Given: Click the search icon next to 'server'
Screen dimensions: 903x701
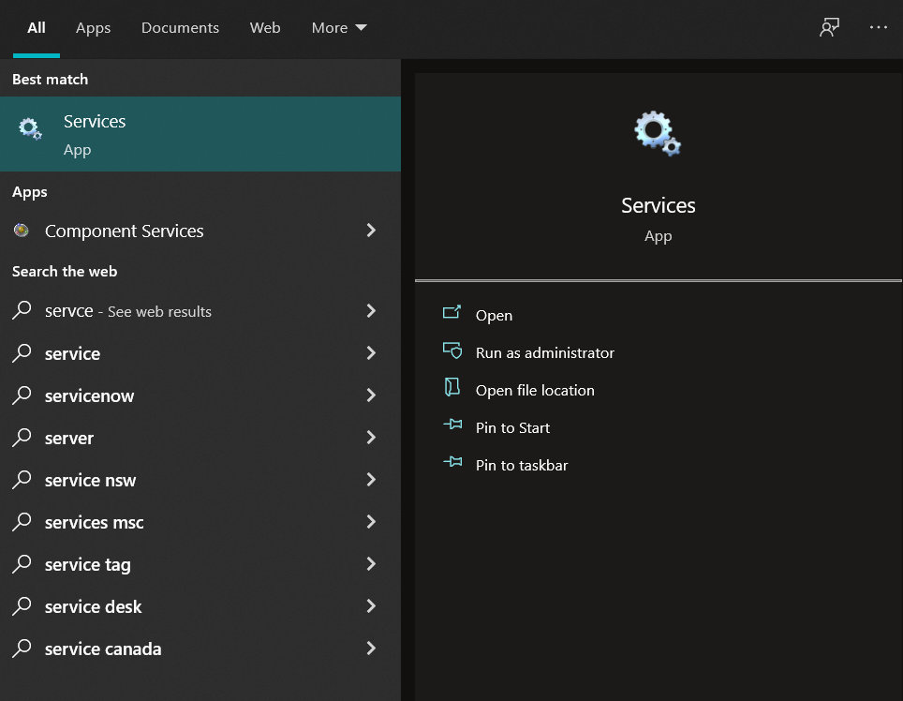Looking at the screenshot, I should point(22,438).
